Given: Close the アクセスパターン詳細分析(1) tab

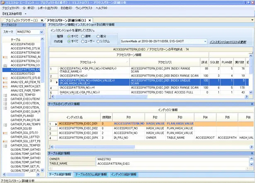Looking at the screenshot, I should click(x=90, y=20).
